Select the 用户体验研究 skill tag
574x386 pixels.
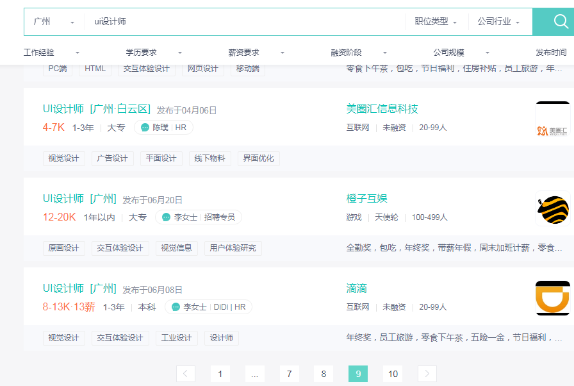coord(233,248)
